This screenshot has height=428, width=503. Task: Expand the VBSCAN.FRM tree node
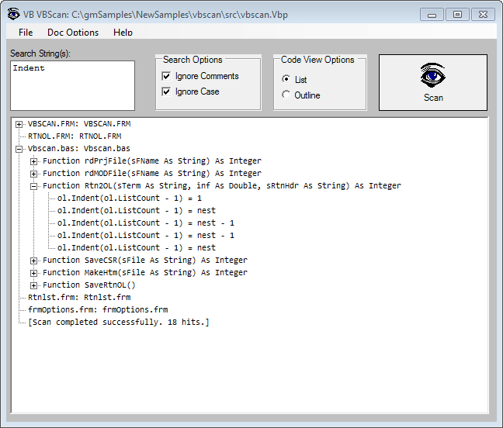[x=19, y=123]
